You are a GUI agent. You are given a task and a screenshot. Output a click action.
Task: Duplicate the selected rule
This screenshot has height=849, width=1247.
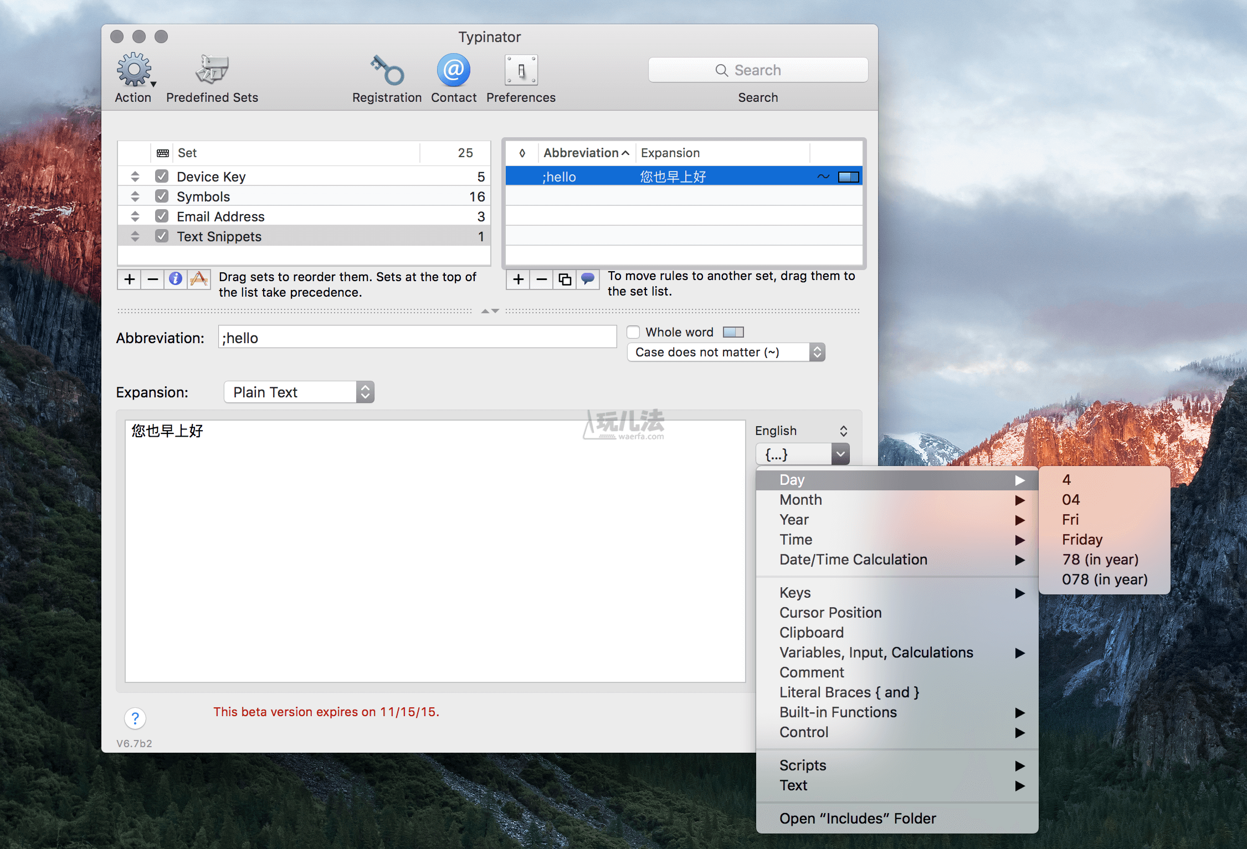(565, 279)
